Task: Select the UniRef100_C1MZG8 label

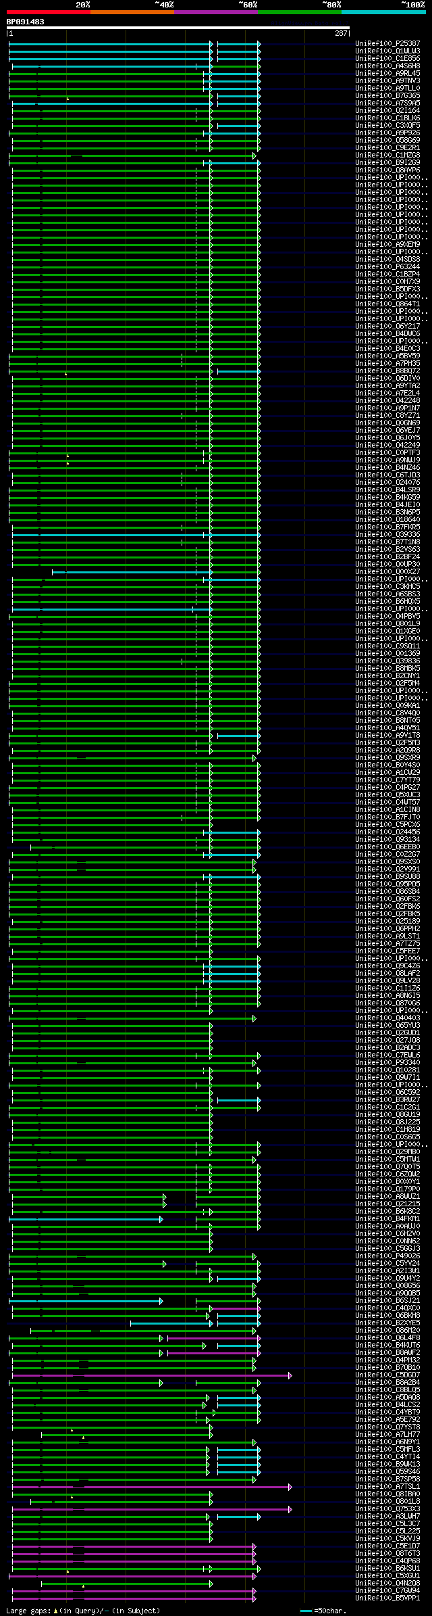Action: pos(387,156)
